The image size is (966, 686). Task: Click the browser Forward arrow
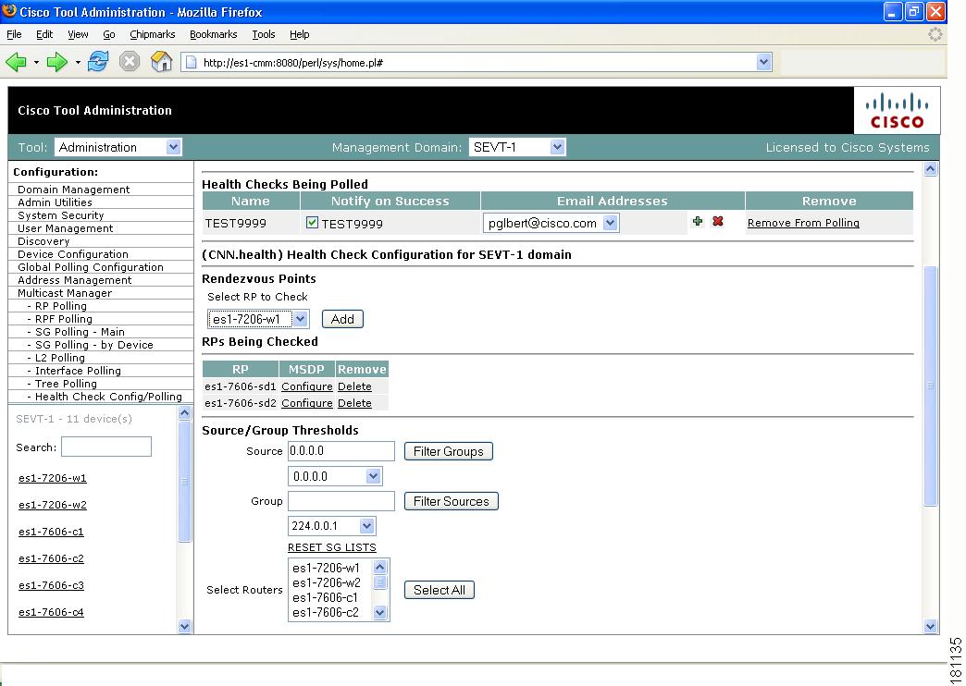click(x=57, y=62)
